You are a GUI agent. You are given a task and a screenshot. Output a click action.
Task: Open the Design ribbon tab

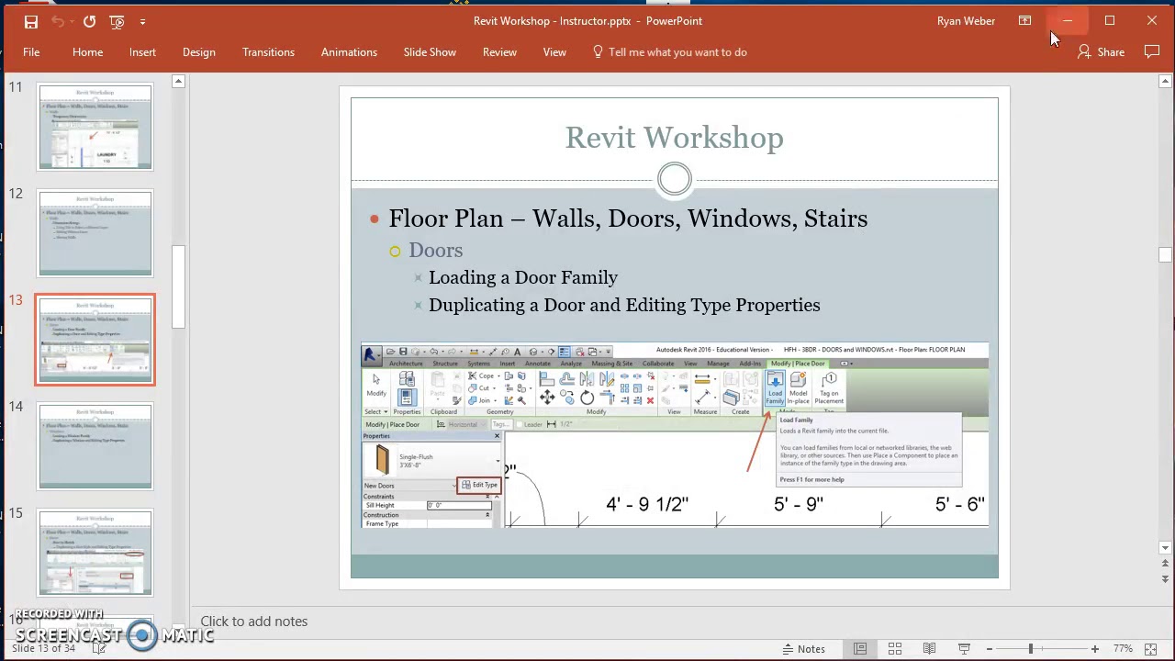tap(198, 52)
